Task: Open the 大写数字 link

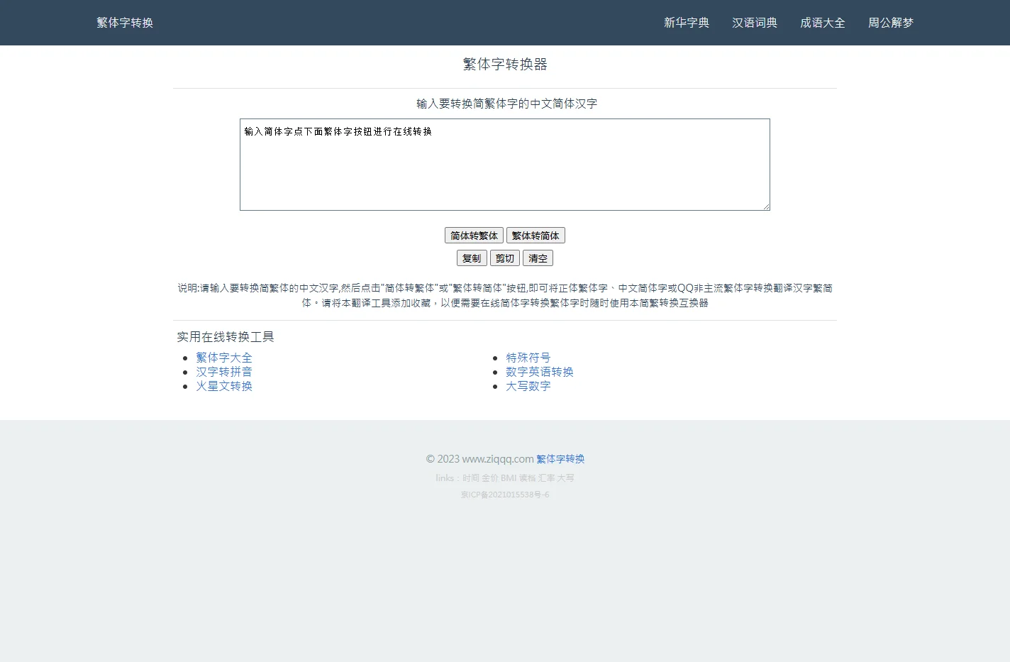Action: click(x=528, y=386)
